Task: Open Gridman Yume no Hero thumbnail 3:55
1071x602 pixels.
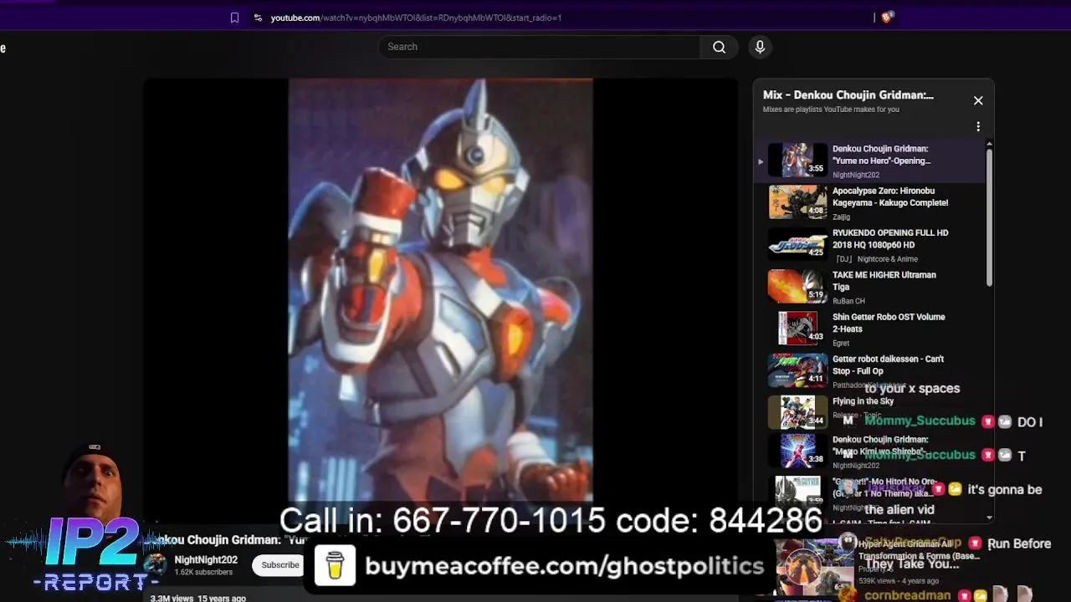Action: point(797,160)
